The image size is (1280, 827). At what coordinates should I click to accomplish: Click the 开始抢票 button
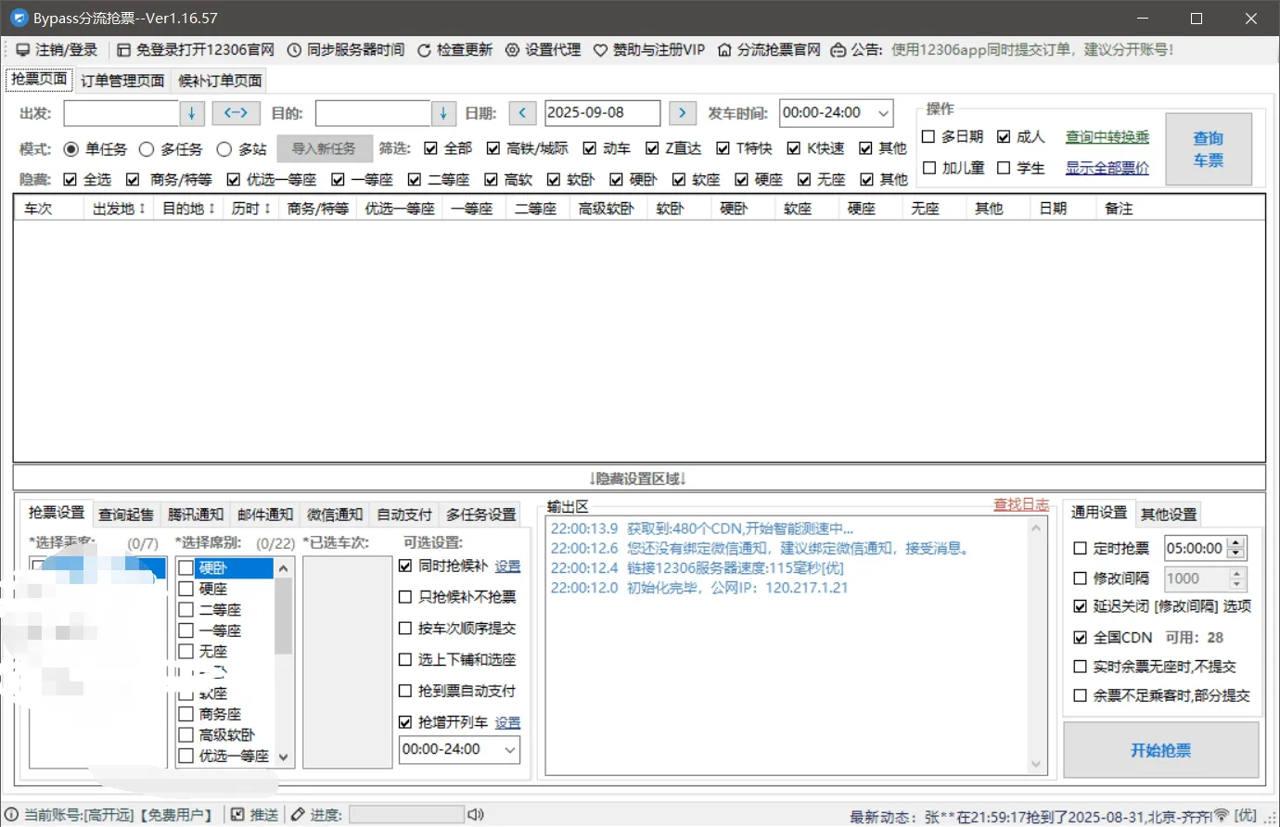pyautogui.click(x=1161, y=749)
